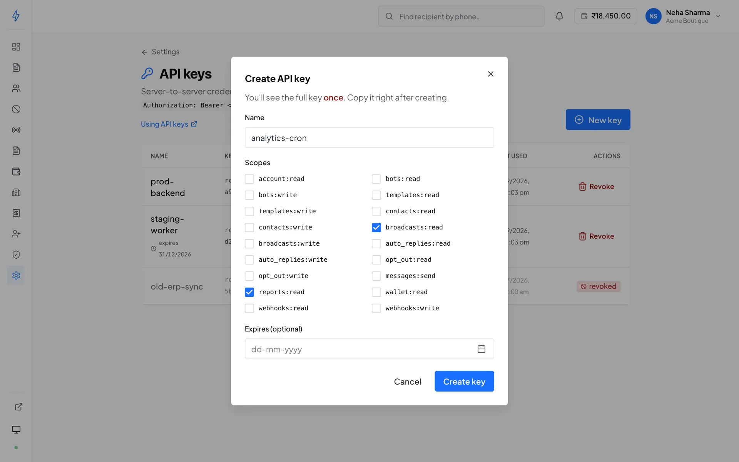Open the billing dollar icon in sidebar
The width and height of the screenshot is (739, 462).
(16, 213)
